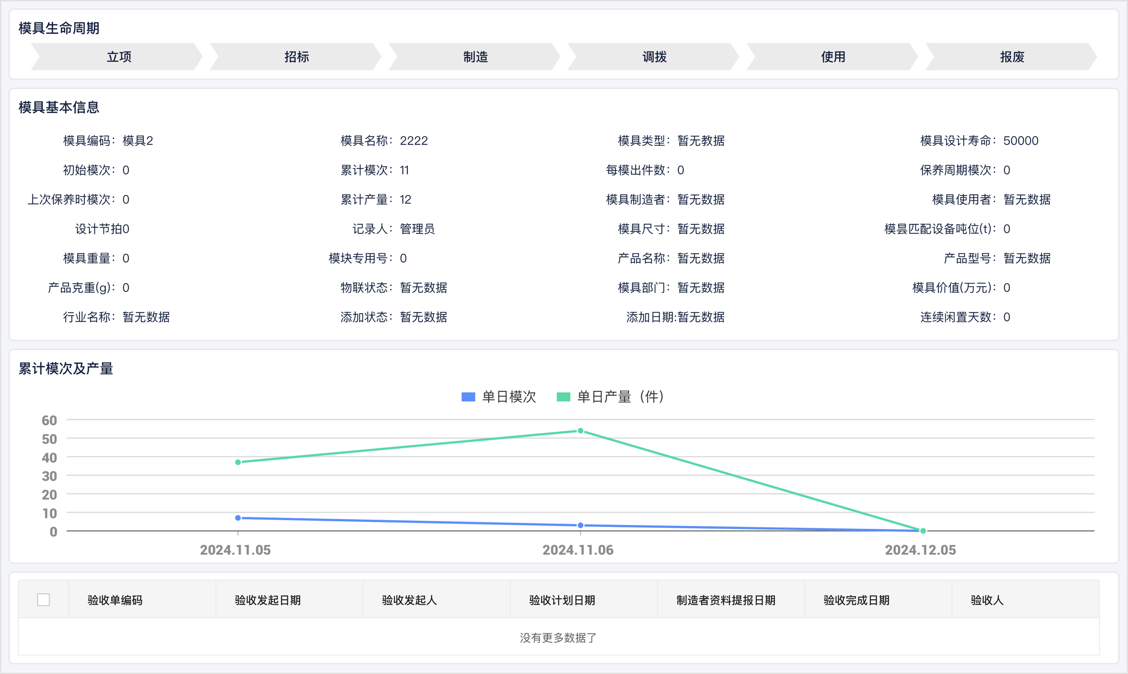The width and height of the screenshot is (1128, 674).
Task: Click the 保养周期模次 label
Action: 958,170
